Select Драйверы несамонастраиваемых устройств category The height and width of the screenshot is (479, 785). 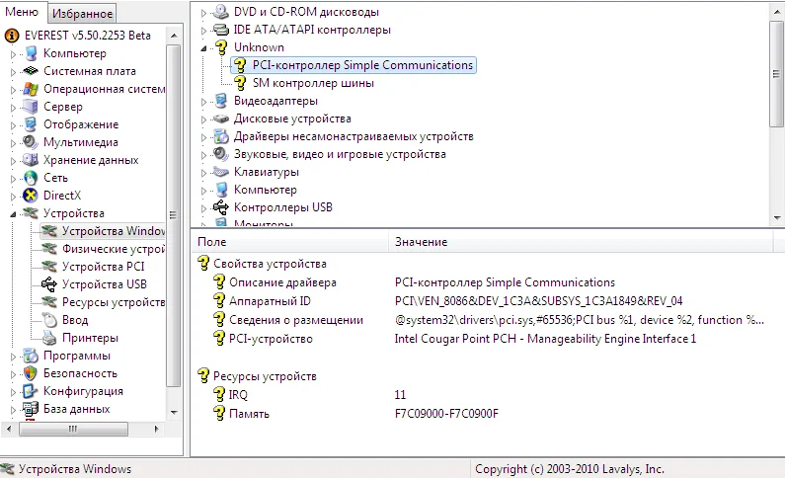[x=353, y=136]
